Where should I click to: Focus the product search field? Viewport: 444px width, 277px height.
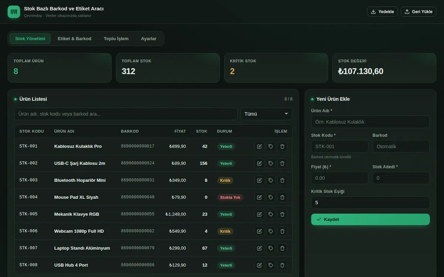click(x=126, y=114)
